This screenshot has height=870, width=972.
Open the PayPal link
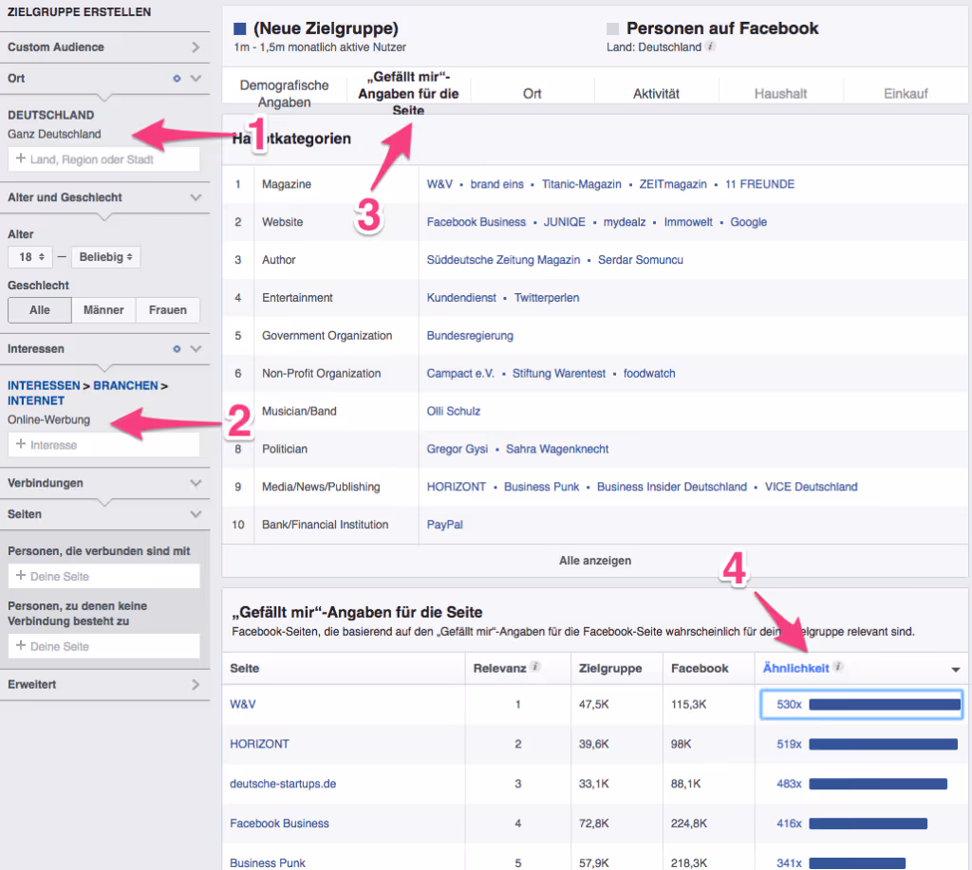tap(444, 525)
